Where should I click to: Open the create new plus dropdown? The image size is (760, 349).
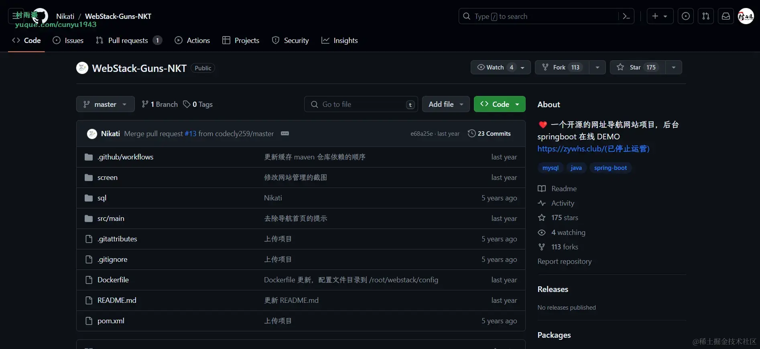[660, 16]
